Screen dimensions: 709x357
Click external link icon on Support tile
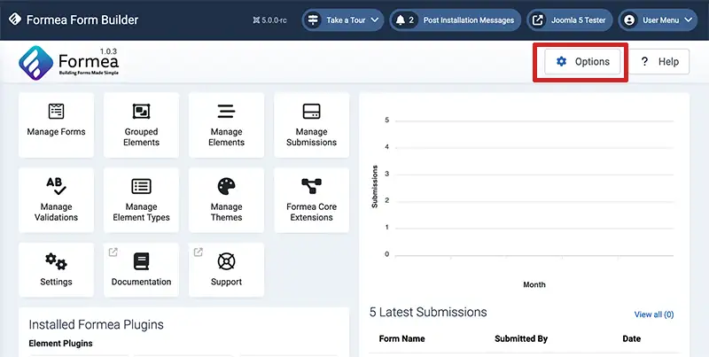[x=198, y=252]
